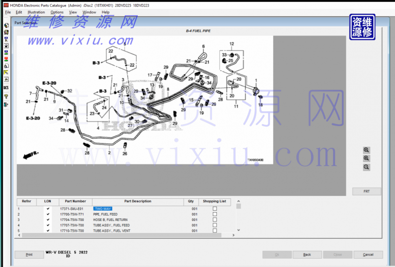
Task: Click the zoom in magnifier icon
Action: 366,150
